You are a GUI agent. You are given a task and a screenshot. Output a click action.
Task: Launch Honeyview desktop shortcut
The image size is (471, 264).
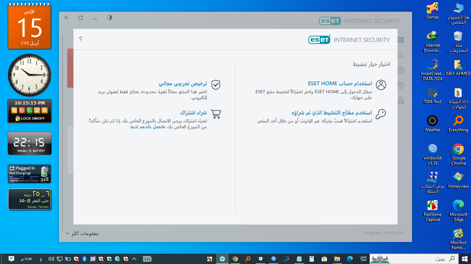click(458, 180)
